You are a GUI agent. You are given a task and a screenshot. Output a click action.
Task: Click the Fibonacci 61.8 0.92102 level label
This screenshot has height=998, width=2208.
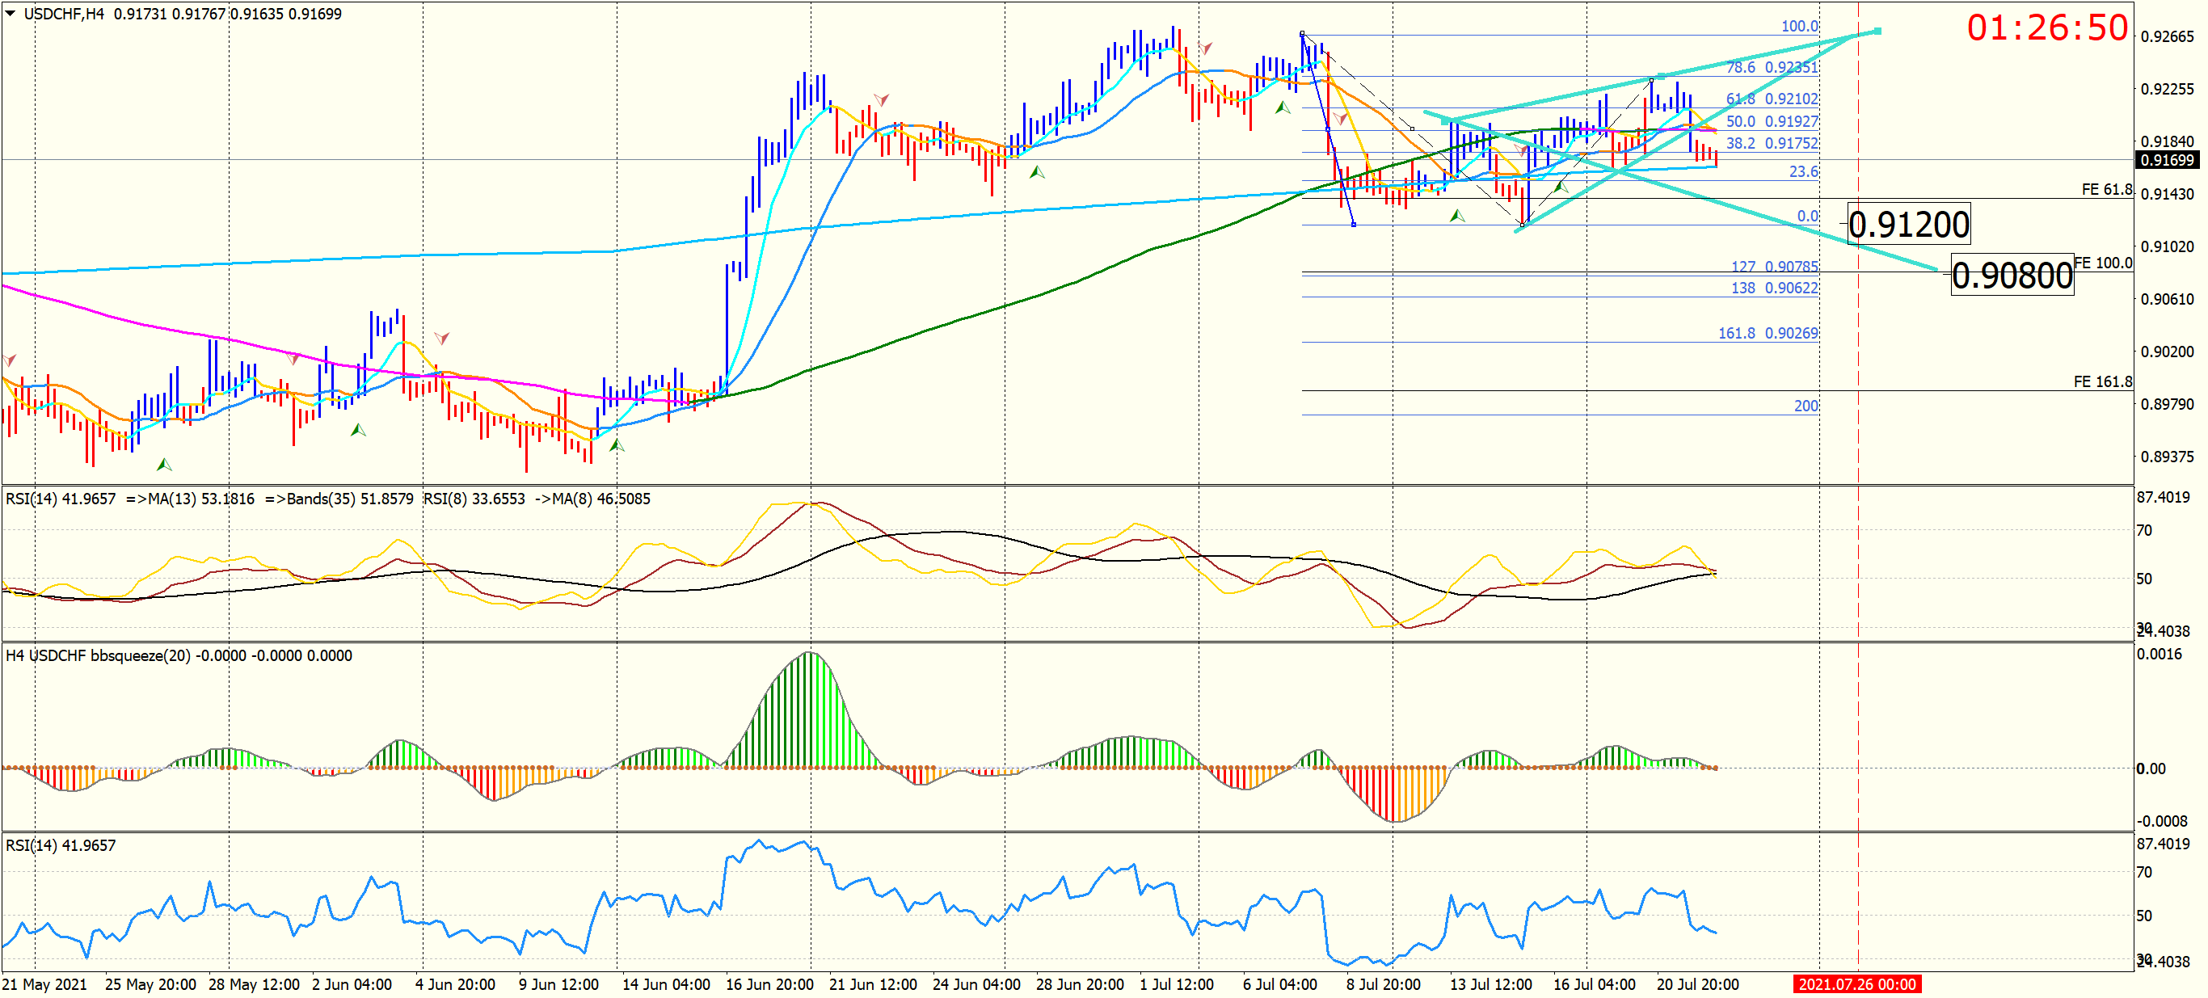coord(1772,99)
